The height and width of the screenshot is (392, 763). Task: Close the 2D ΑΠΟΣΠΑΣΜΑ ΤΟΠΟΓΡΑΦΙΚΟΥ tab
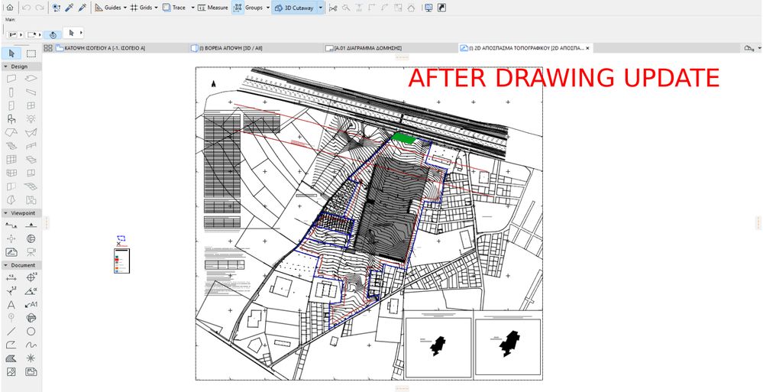pos(587,48)
